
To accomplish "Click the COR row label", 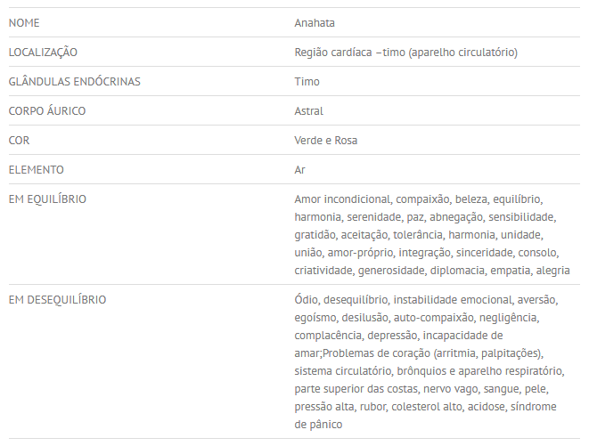I will tap(19, 140).
